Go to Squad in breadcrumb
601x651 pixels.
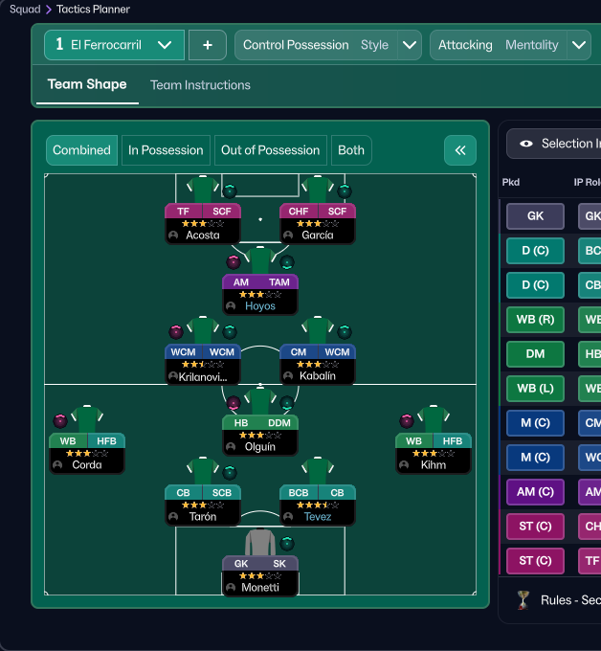25,10
